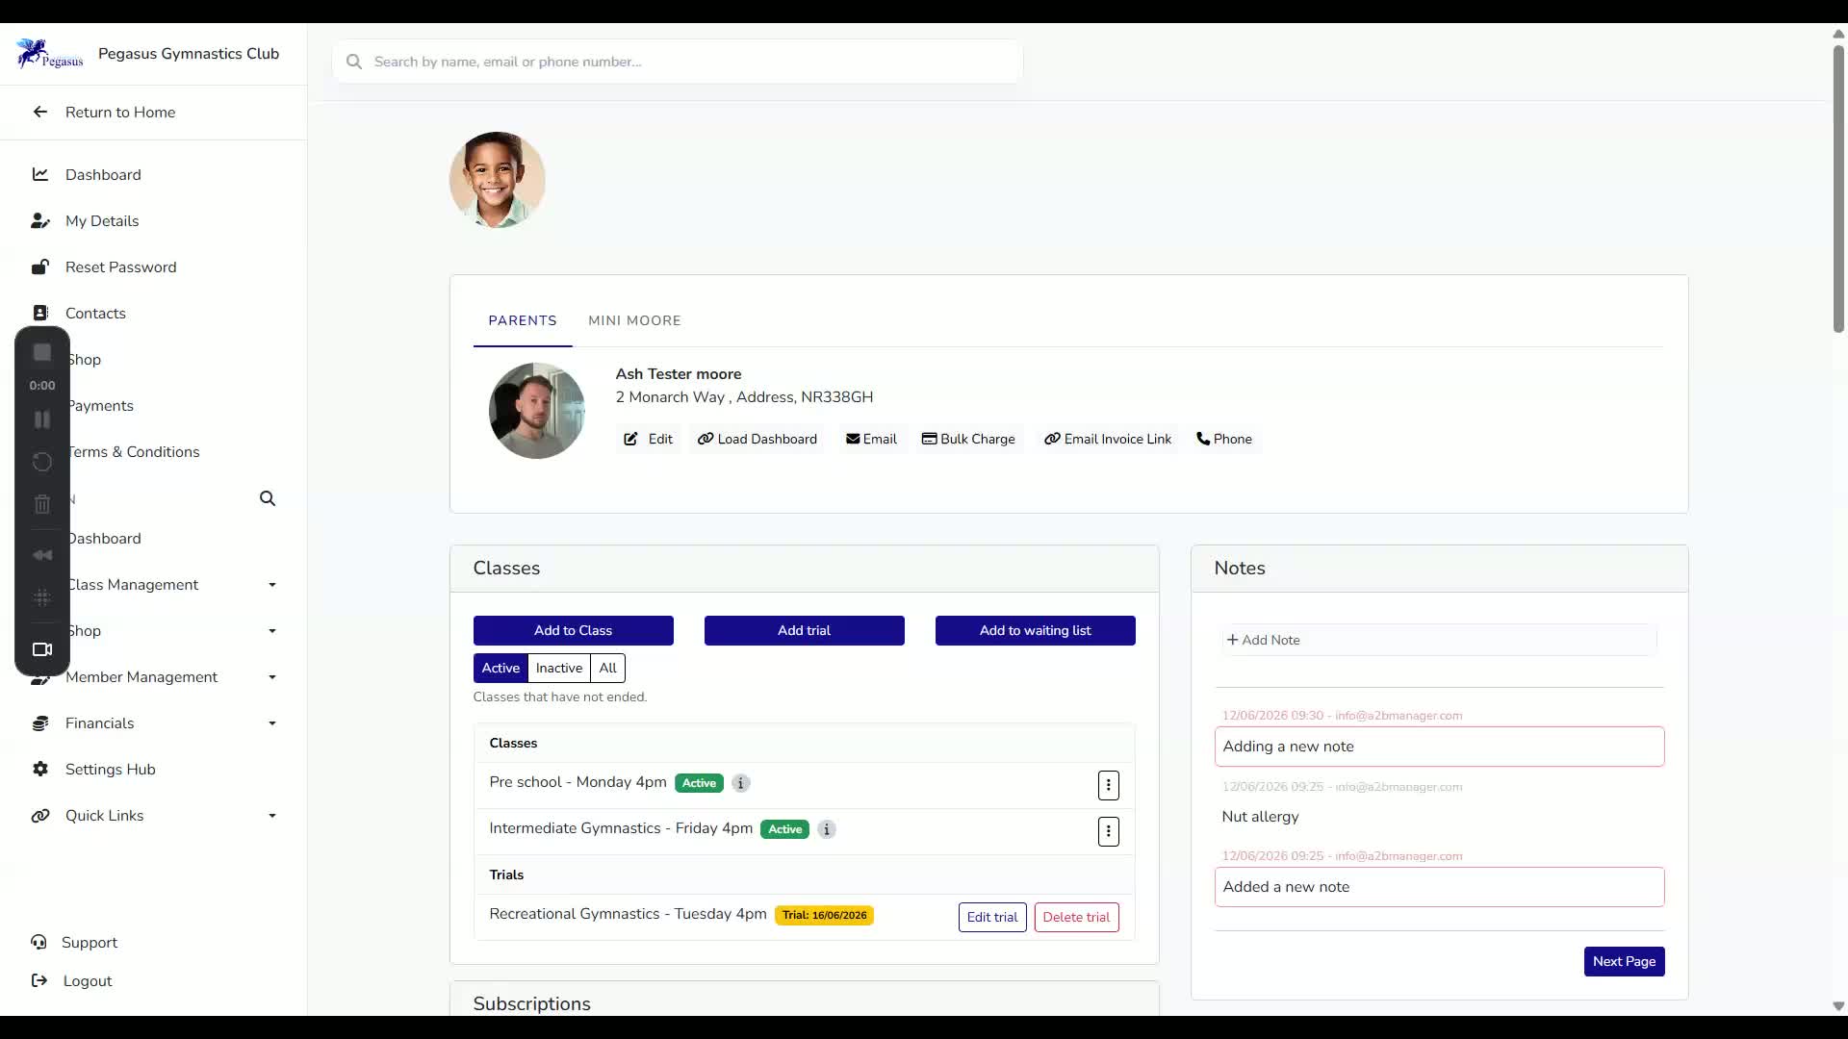This screenshot has width=1848, height=1039.
Task: Click the Phone button
Action: point(1224,439)
